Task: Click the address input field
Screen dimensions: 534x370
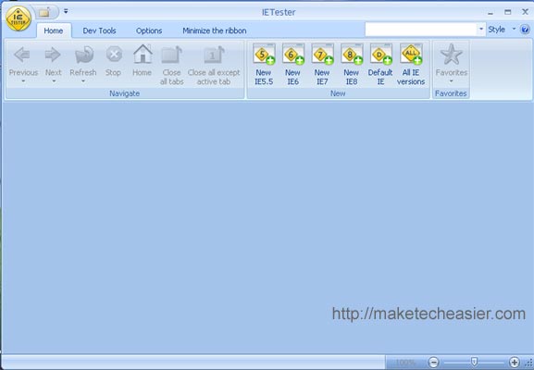Action: pos(421,30)
